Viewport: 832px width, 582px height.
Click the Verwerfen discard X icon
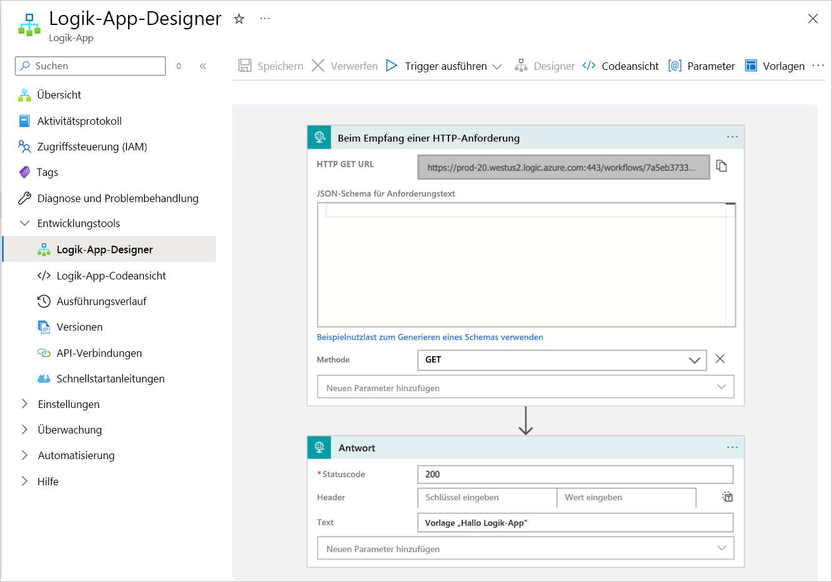[x=318, y=65]
